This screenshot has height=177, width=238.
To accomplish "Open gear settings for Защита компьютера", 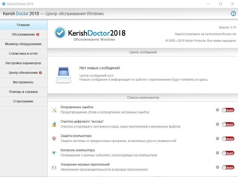I will [x=218, y=139].
